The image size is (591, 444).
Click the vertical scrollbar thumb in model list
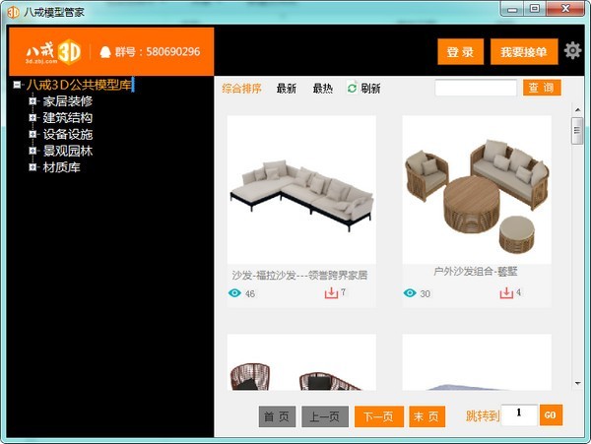pyautogui.click(x=577, y=131)
